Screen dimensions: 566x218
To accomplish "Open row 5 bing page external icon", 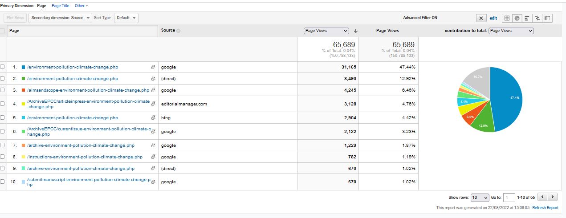I will point(153,118).
